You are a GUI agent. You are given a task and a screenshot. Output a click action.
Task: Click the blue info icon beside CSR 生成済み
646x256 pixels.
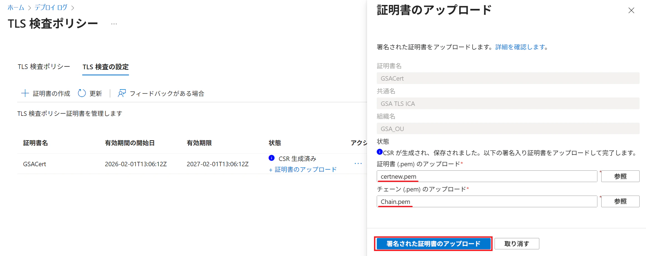click(x=272, y=158)
